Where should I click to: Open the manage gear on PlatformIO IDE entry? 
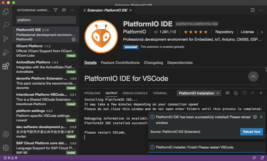[74, 39]
